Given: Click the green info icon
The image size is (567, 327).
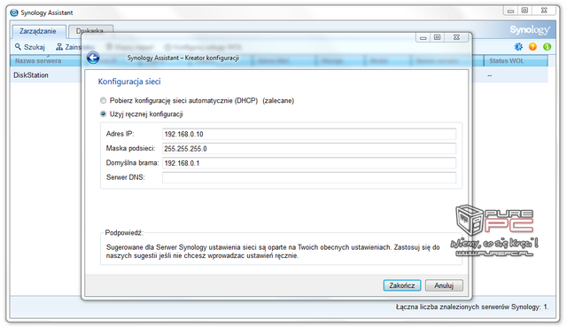Looking at the screenshot, I should 548,47.
